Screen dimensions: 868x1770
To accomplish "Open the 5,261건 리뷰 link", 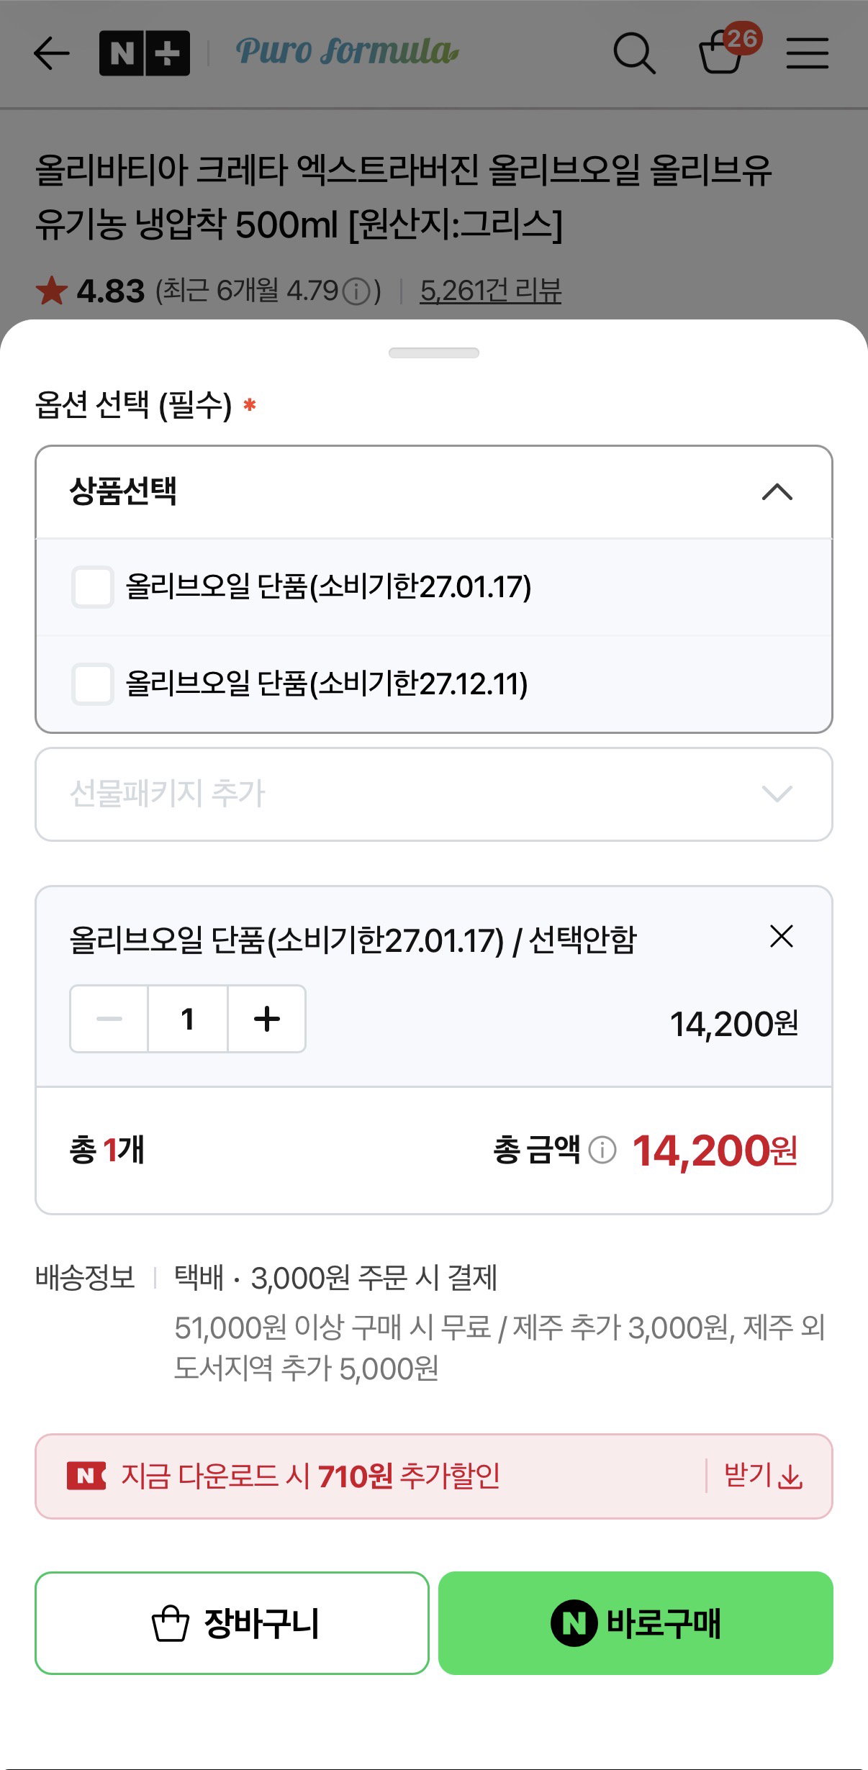I will pos(491,291).
